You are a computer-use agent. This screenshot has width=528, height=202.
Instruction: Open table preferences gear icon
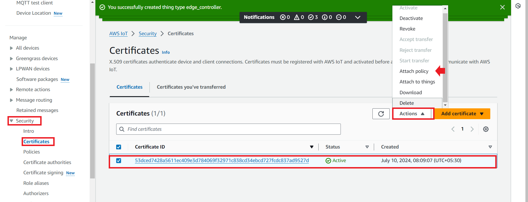[486, 129]
